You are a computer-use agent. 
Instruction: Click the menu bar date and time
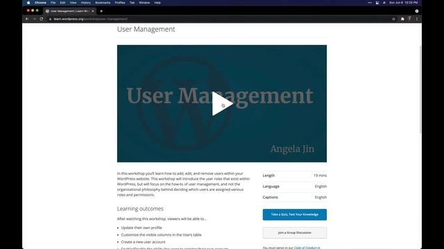point(404,3)
